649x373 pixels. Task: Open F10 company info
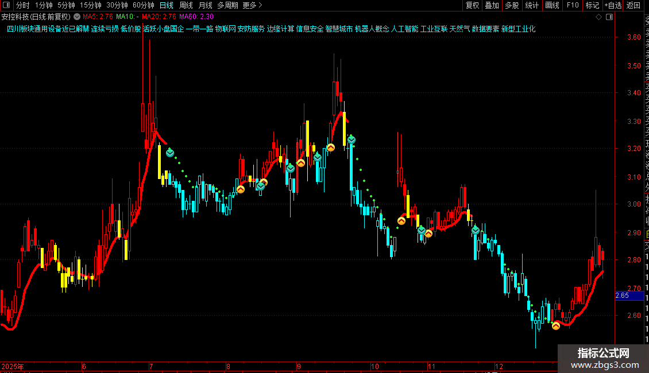point(573,5)
